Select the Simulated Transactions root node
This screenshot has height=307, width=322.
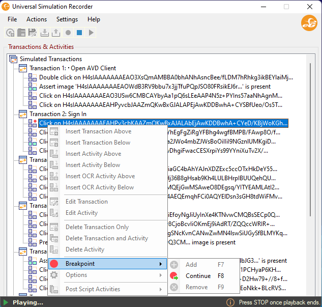tap(50, 59)
